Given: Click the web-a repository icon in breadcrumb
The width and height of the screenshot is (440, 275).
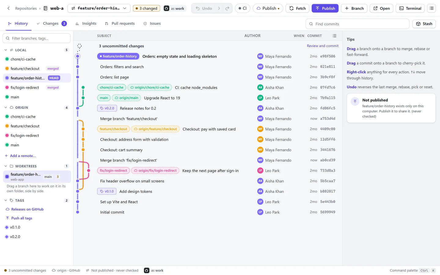Looking at the screenshot, I should (x=46, y=8).
